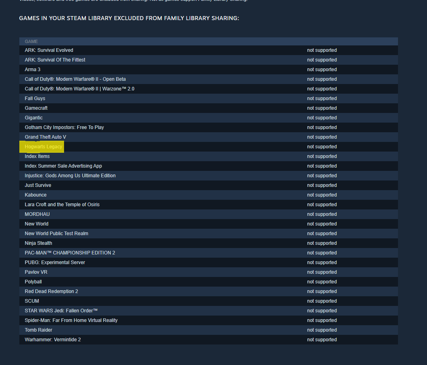427x365 pixels.
Task: Click the Grand Theft Auto V entry
Action: (45, 137)
